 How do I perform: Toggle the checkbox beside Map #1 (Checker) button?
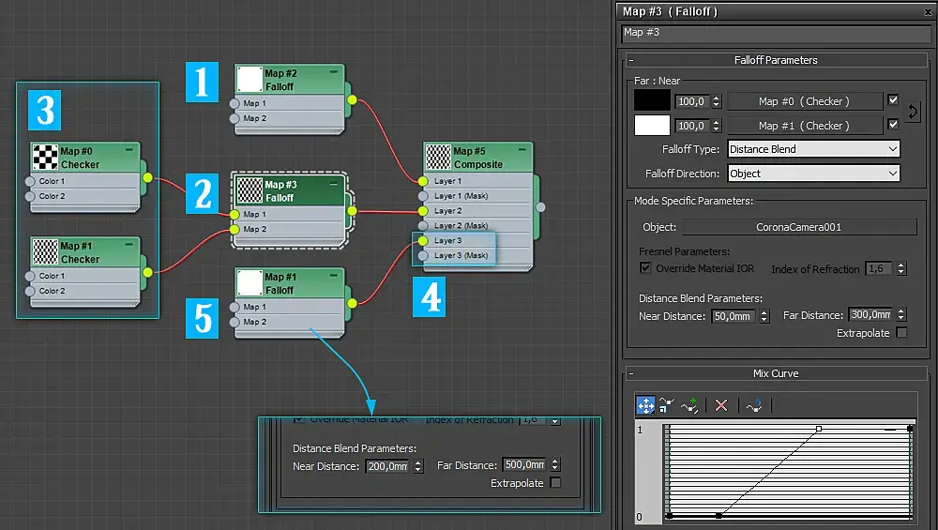pos(893,125)
